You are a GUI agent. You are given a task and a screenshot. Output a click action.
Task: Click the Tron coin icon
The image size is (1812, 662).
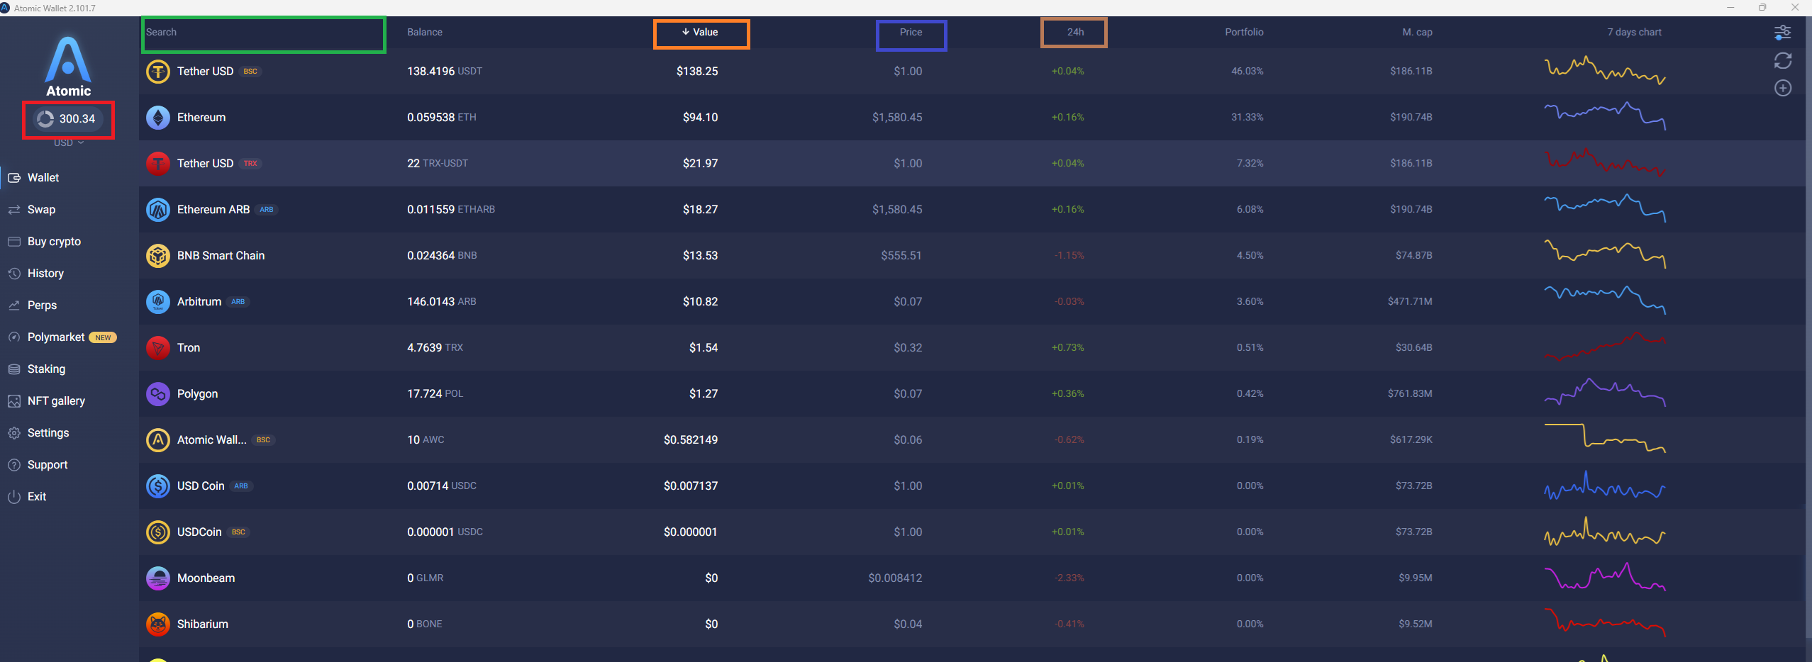pos(157,348)
